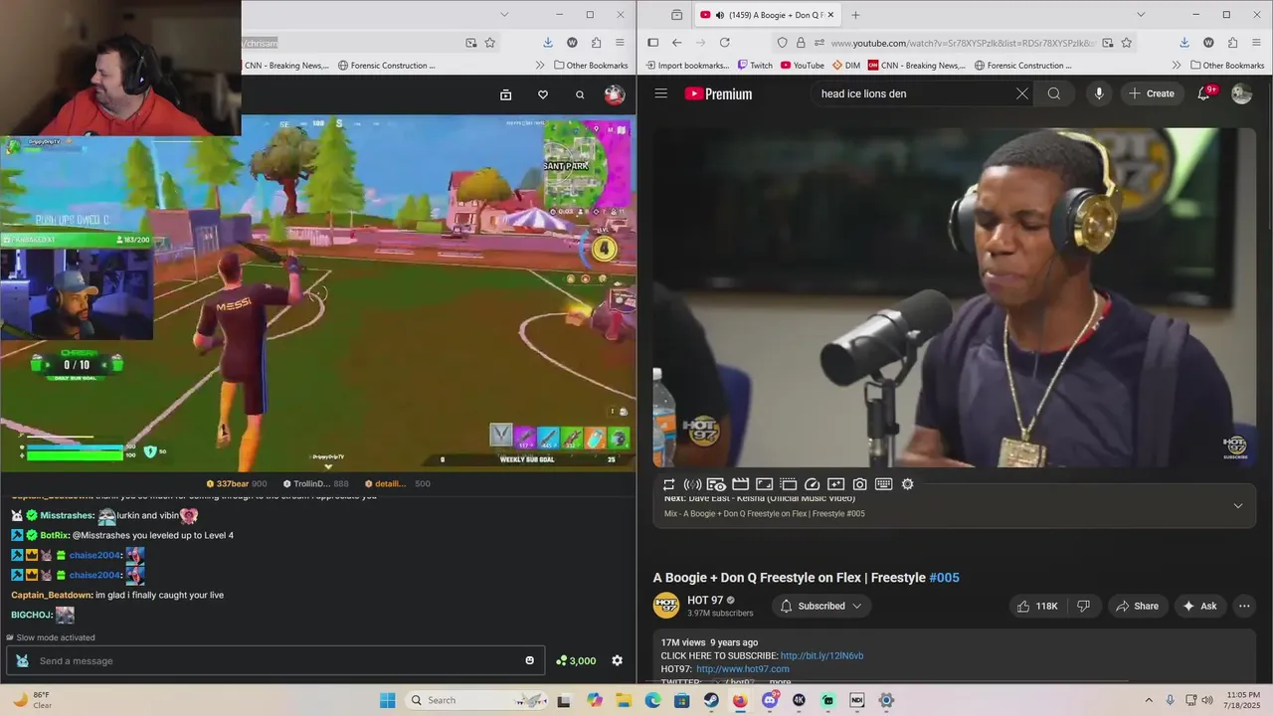This screenshot has height=716, width=1273.
Task: Reload the YouTube page
Action: (724, 43)
